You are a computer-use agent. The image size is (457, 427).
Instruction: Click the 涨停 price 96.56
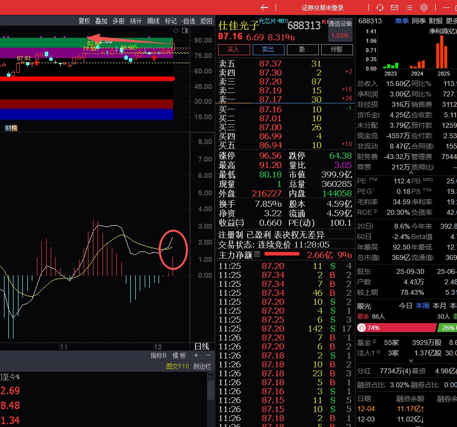(271, 156)
